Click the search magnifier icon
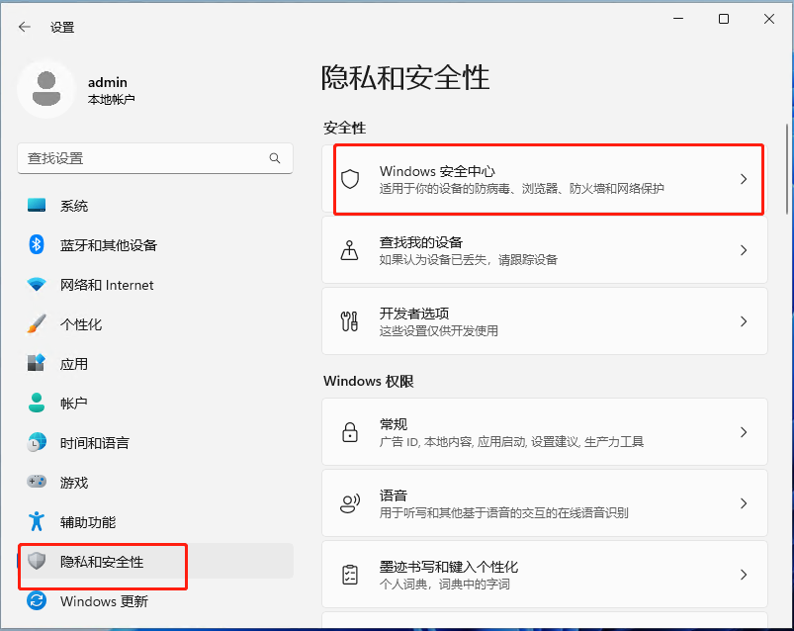794x631 pixels. coord(275,158)
